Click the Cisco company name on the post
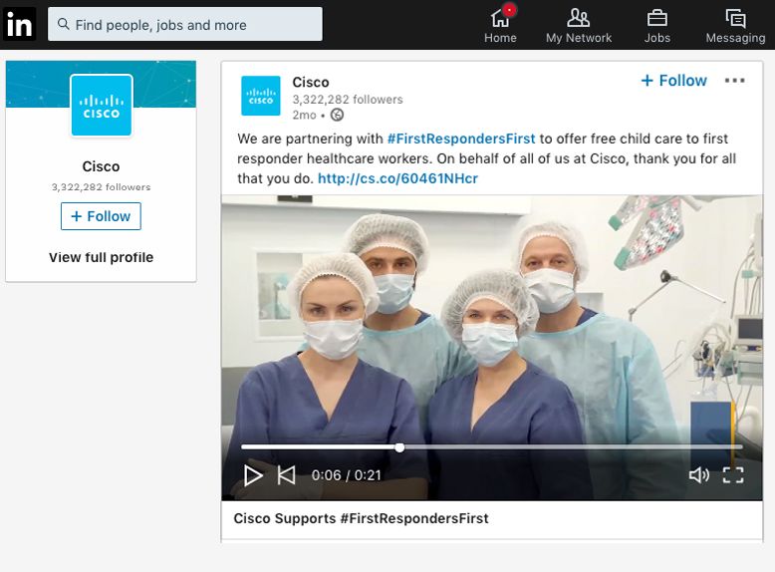The height and width of the screenshot is (572, 775). (x=311, y=82)
